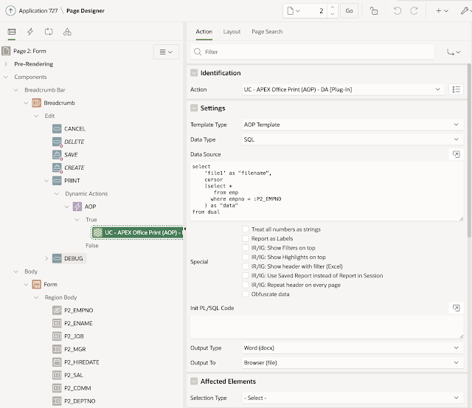Switch to the Page Search tab
Viewport: 472px width, 408px height.
[x=267, y=32]
